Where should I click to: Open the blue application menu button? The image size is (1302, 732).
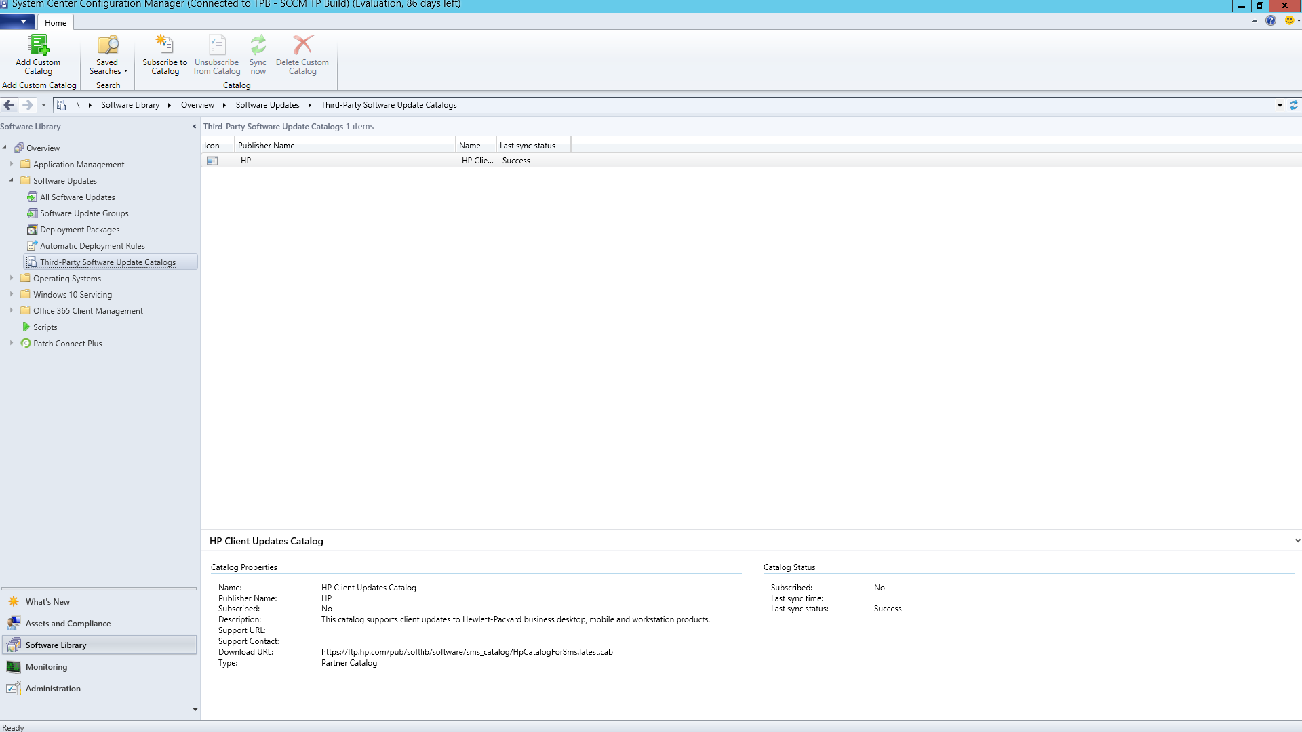click(x=18, y=22)
